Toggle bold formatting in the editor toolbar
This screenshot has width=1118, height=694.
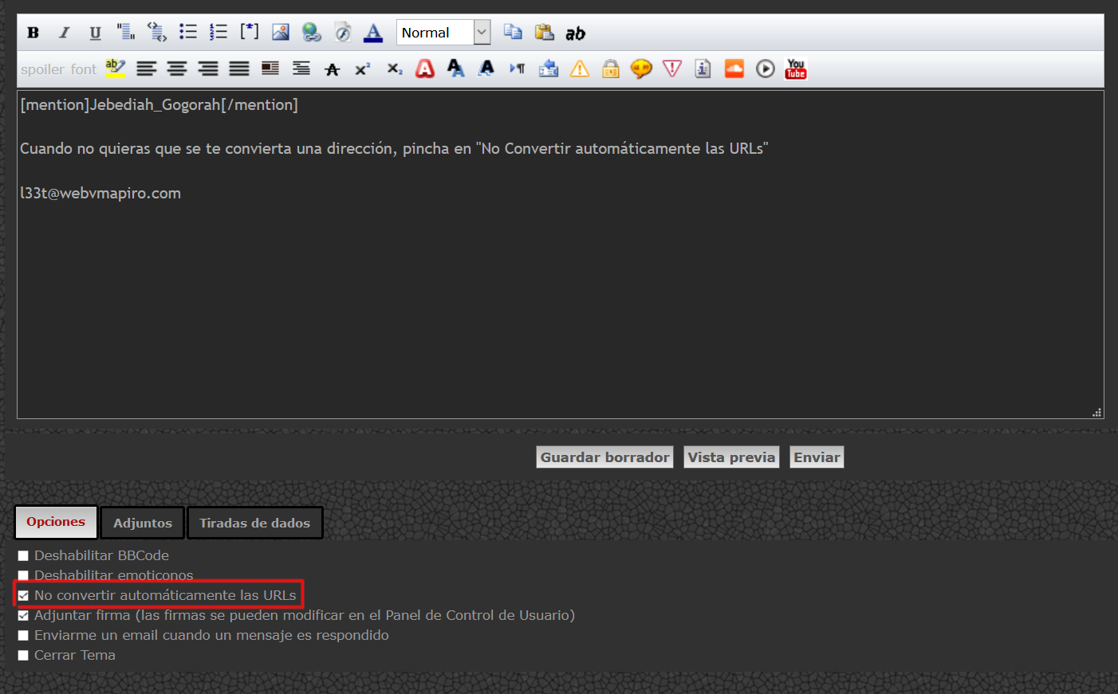coord(33,33)
